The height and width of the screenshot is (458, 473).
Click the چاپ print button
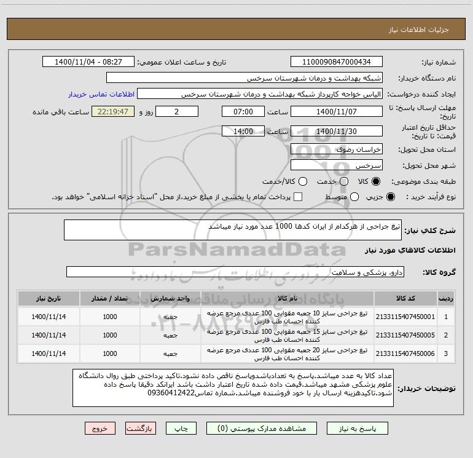click(181, 428)
